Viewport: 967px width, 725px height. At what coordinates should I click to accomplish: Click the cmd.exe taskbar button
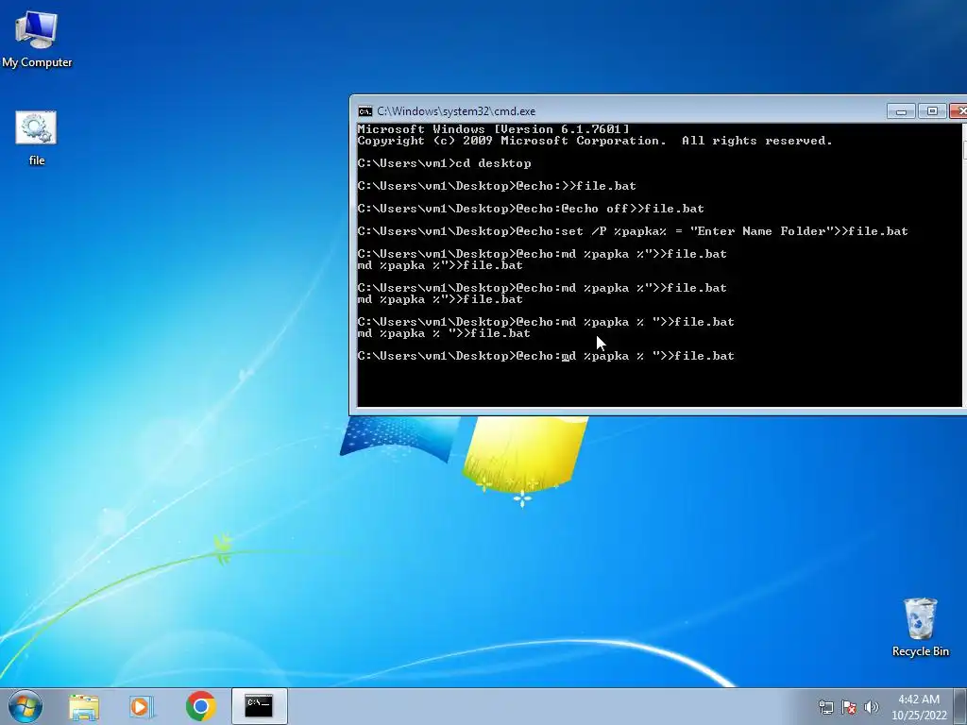coord(259,706)
